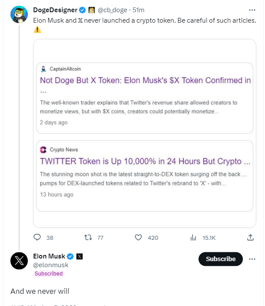Image resolution: width=265 pixels, height=306 pixels.
Task: Click the DogeDesigner display name
Action: (55, 10)
